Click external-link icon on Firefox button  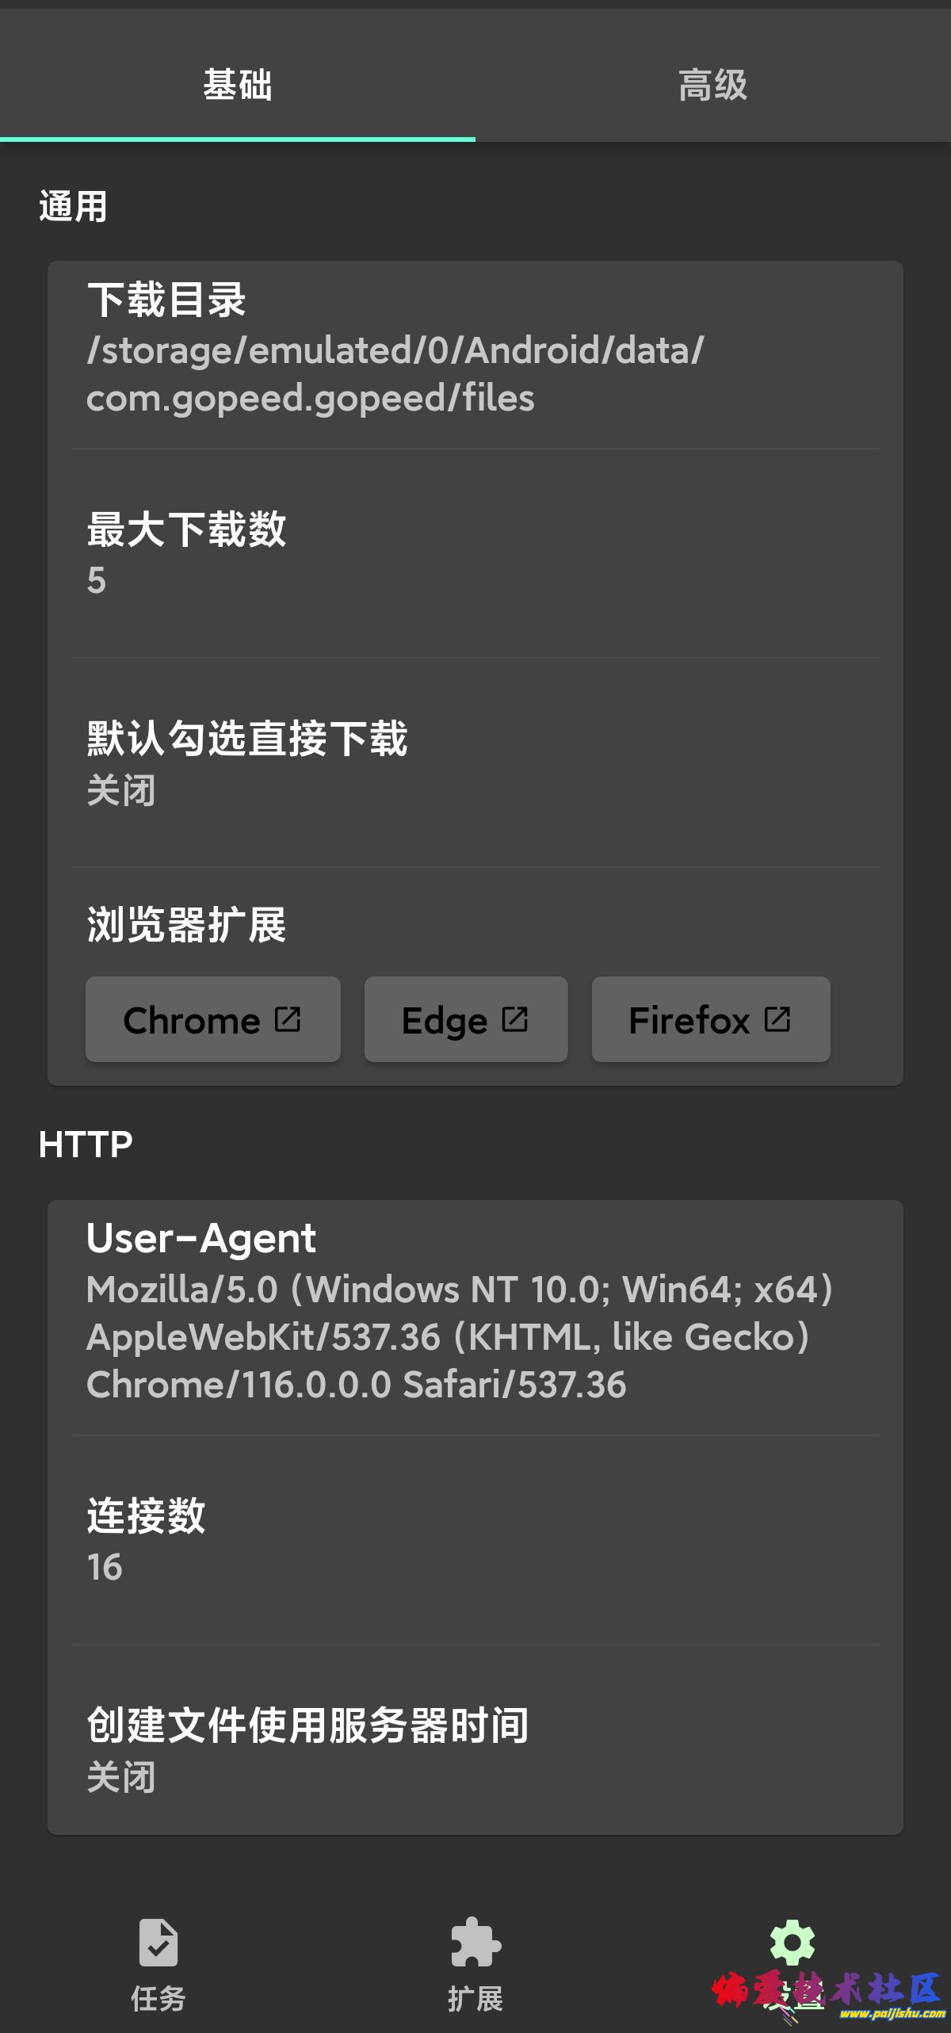(x=777, y=1019)
